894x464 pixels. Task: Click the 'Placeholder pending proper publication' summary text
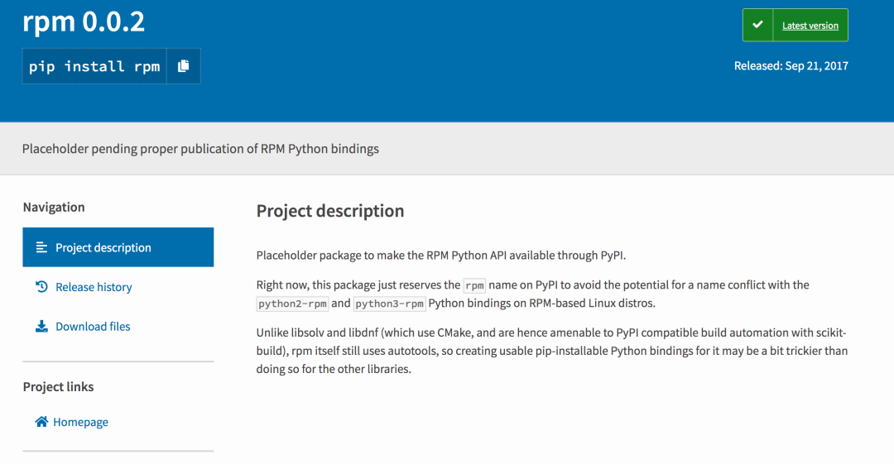(200, 149)
